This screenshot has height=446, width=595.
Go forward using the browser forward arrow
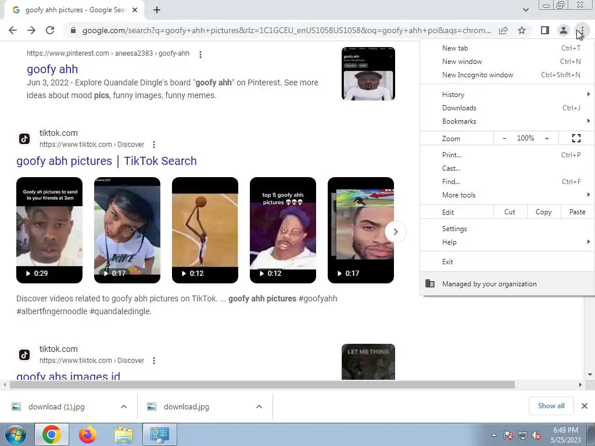[x=31, y=30]
